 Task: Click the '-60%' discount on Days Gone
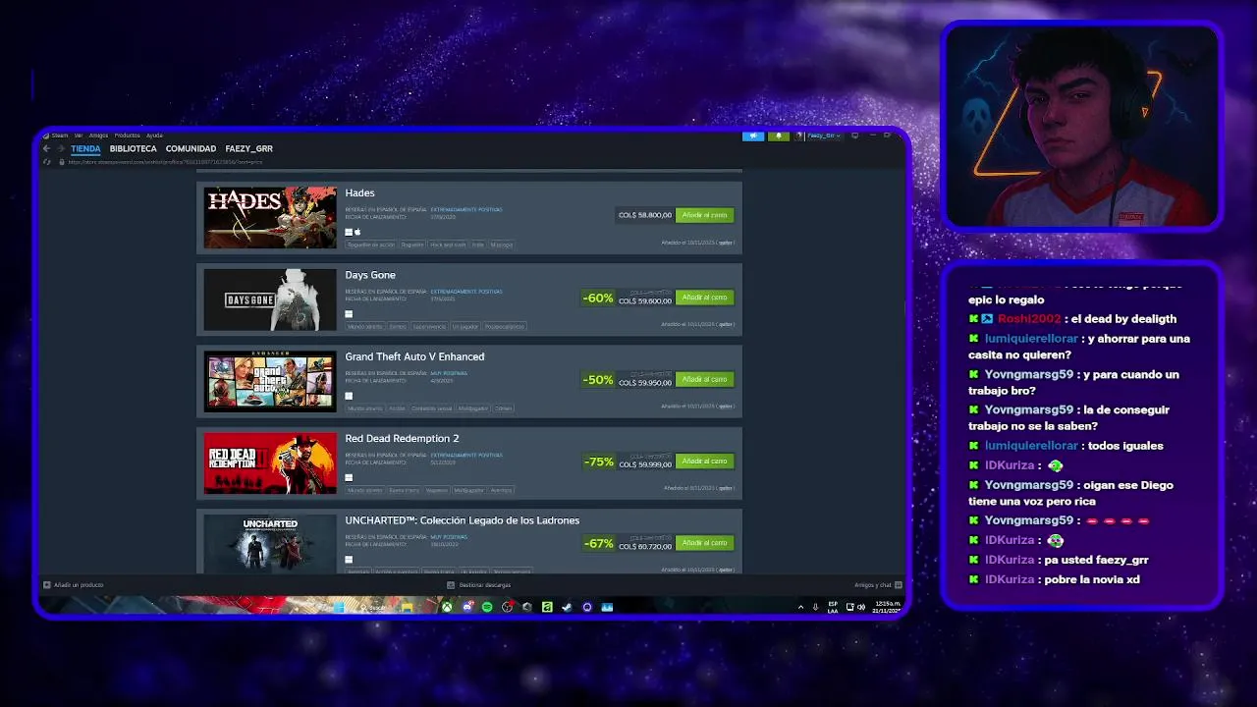597,298
